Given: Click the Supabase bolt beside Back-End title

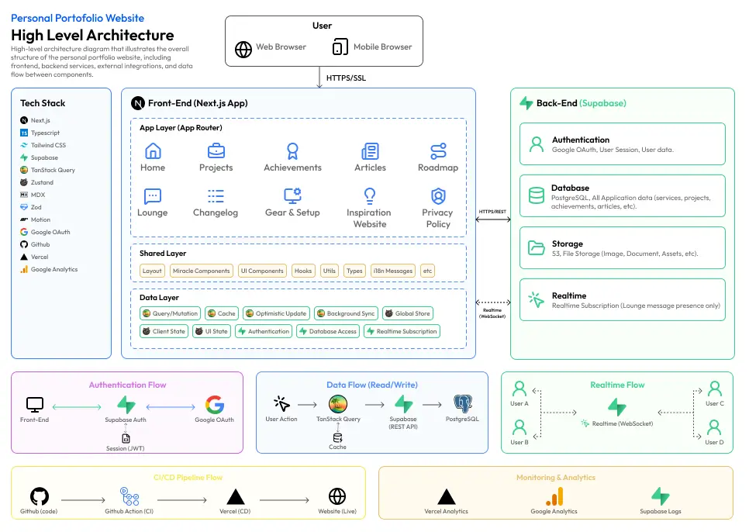Looking at the screenshot, I should pyautogui.click(x=526, y=102).
